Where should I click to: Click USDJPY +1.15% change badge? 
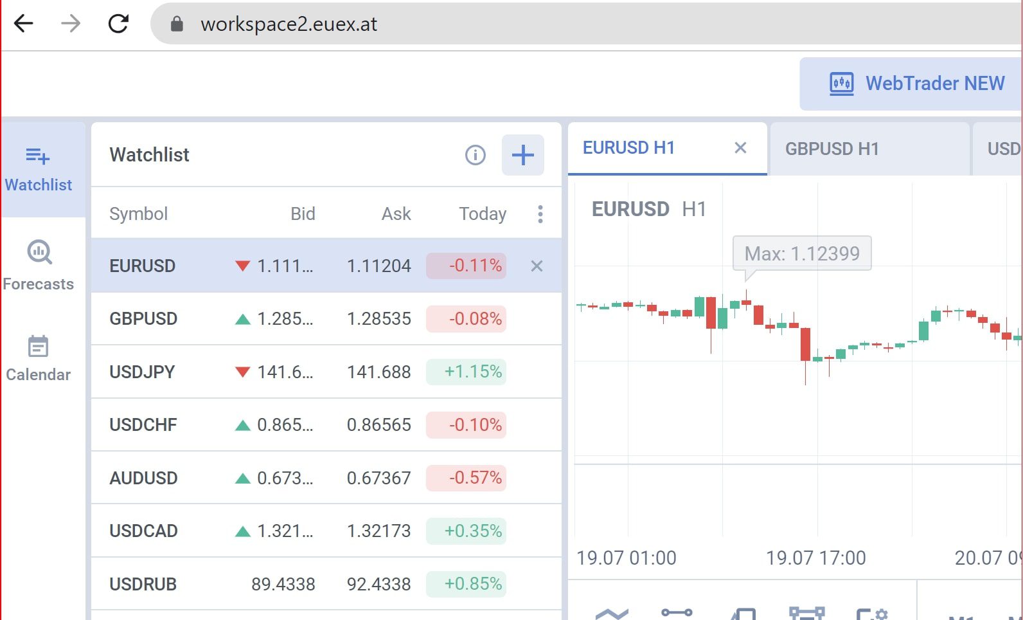(x=467, y=372)
